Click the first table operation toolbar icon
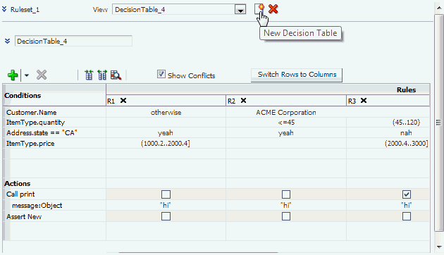Screen dimensions: 444x255 point(89,75)
